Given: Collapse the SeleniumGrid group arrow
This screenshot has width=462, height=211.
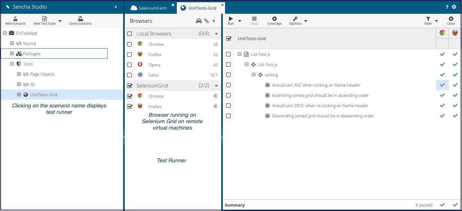Looking at the screenshot, I should 216,86.
